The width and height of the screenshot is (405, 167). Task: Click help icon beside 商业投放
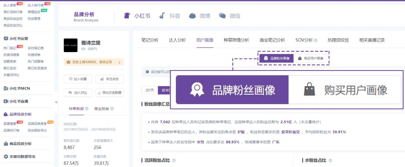point(112,109)
